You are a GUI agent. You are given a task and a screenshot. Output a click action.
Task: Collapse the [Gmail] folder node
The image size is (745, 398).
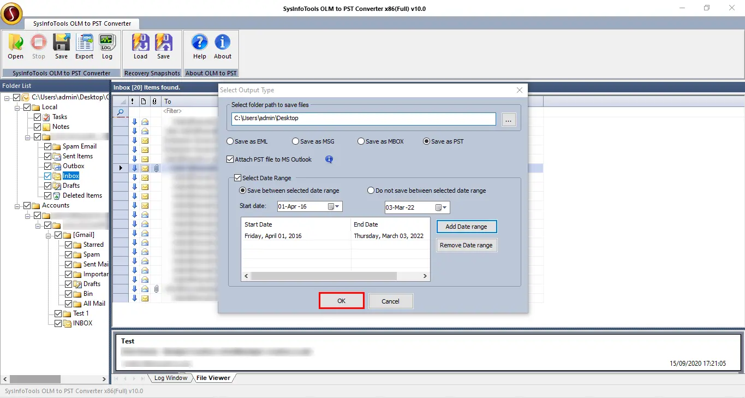coord(49,235)
